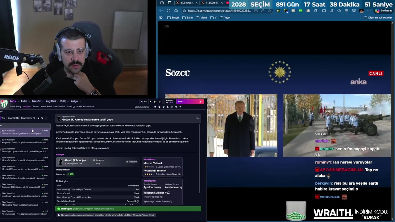Click the browser profile avatar

(361, 10)
